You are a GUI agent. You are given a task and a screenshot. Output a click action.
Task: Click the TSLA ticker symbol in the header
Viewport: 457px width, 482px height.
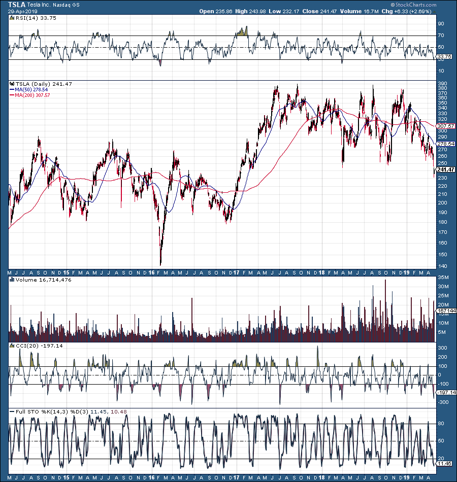[17, 5]
